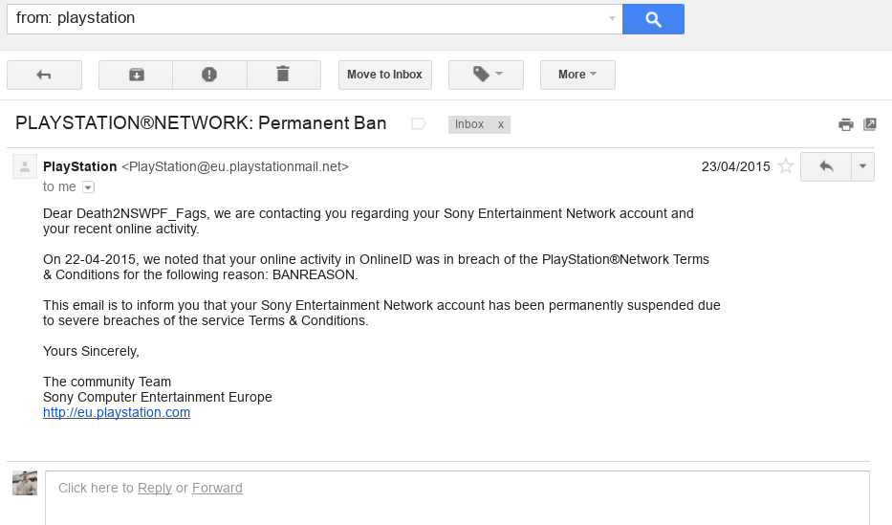Reply using the arrow button
This screenshot has height=525, width=892.
pos(826,166)
